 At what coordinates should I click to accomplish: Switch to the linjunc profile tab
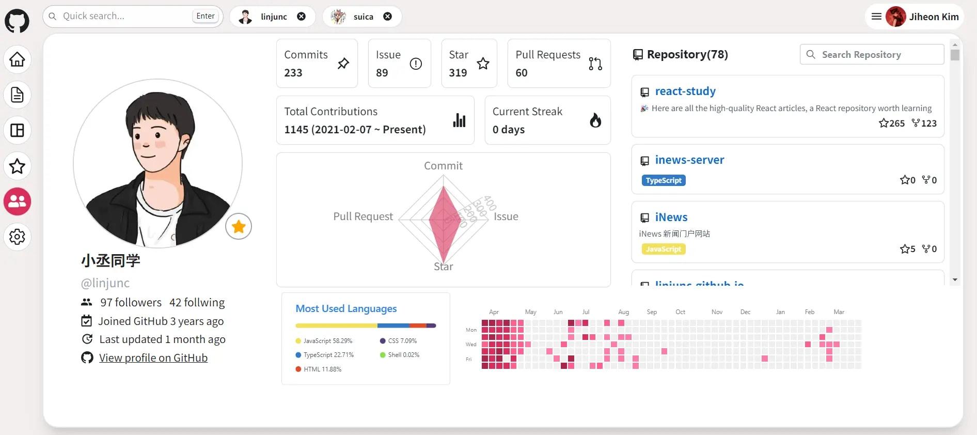pyautogui.click(x=274, y=17)
